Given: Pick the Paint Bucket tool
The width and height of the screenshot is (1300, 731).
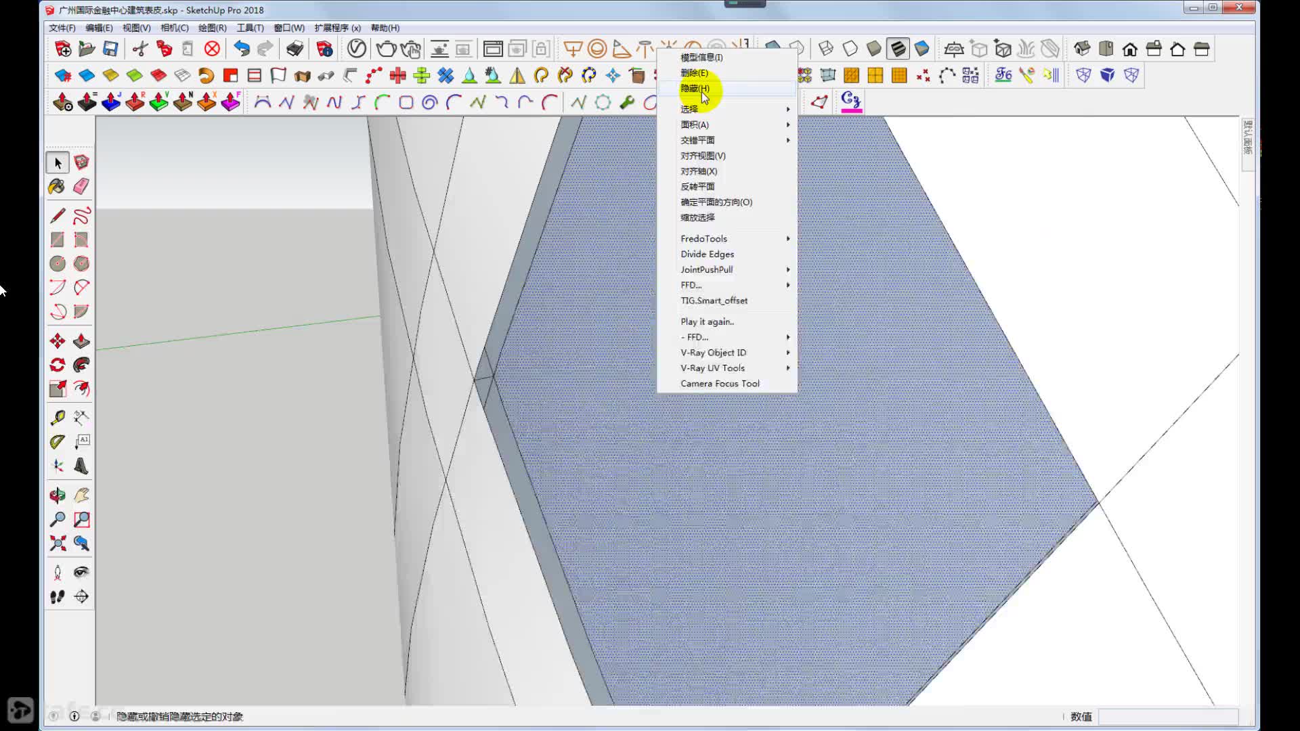Looking at the screenshot, I should pyautogui.click(x=58, y=186).
